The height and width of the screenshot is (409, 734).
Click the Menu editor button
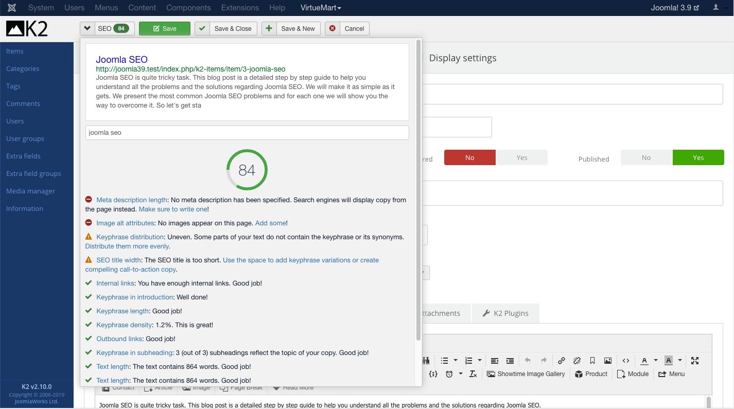click(x=672, y=374)
